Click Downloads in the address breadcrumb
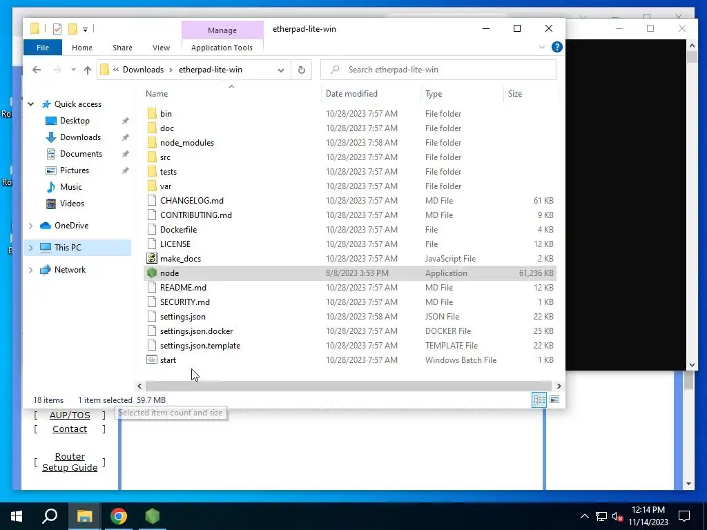707x530 pixels. [143, 70]
